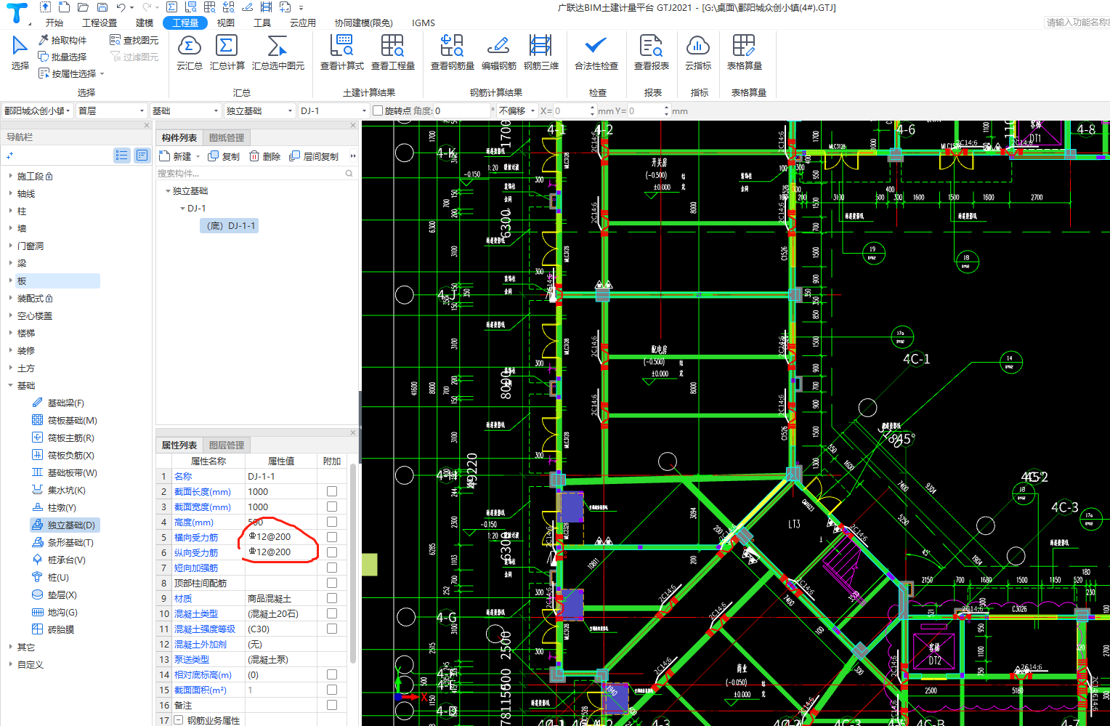The height and width of the screenshot is (726, 1110).
Task: Select 筏板基础(M) item
Action: click(65, 420)
